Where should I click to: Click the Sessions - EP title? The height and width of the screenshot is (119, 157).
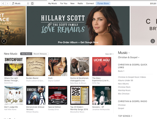[98, 107]
